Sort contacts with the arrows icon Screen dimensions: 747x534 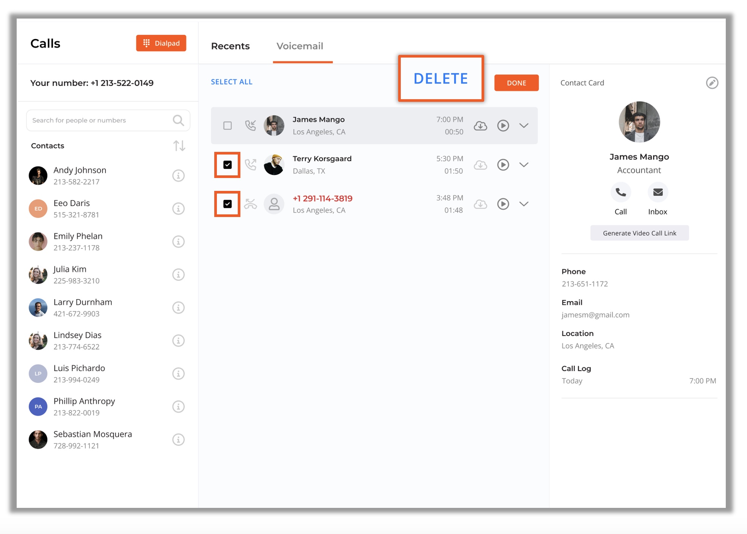pos(179,145)
